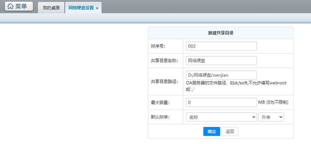The height and width of the screenshot is (144, 311).
Task: Click the 默认排序 label
Action: [x=160, y=117]
